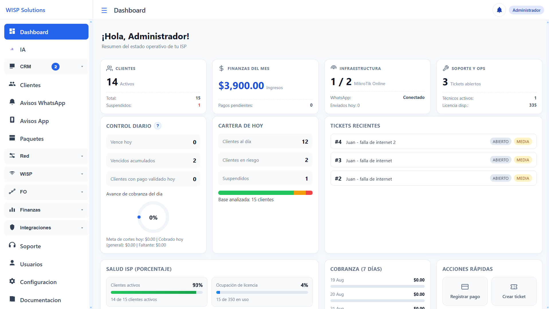Click the Soporte headset icon
Viewport: 549px width, 309px height.
(12, 245)
